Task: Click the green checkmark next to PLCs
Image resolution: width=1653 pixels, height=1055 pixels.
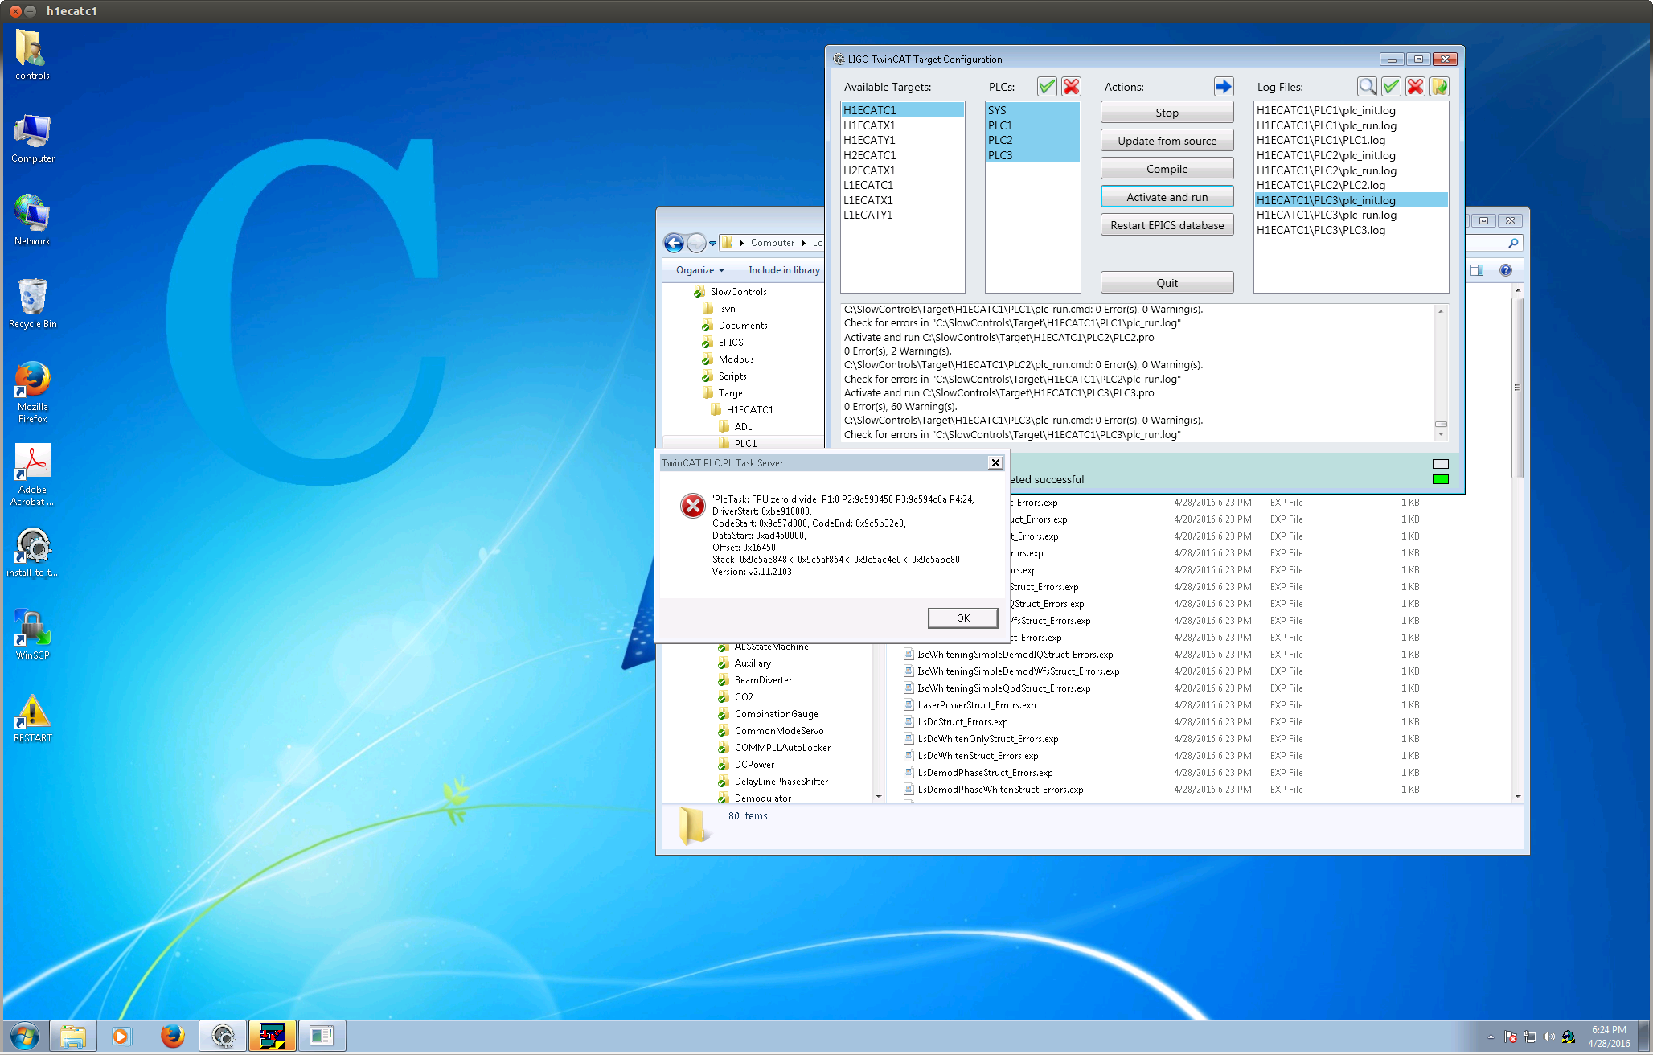Action: pyautogui.click(x=1046, y=87)
